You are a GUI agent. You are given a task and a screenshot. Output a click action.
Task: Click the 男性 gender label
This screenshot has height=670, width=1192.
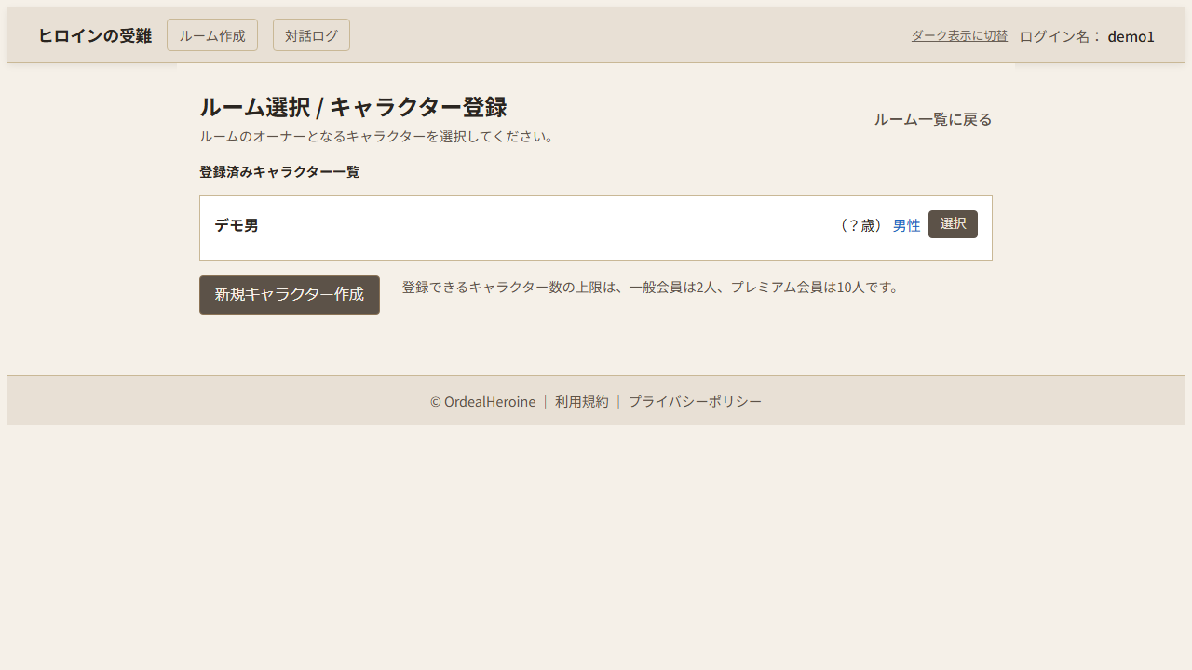coord(906,225)
